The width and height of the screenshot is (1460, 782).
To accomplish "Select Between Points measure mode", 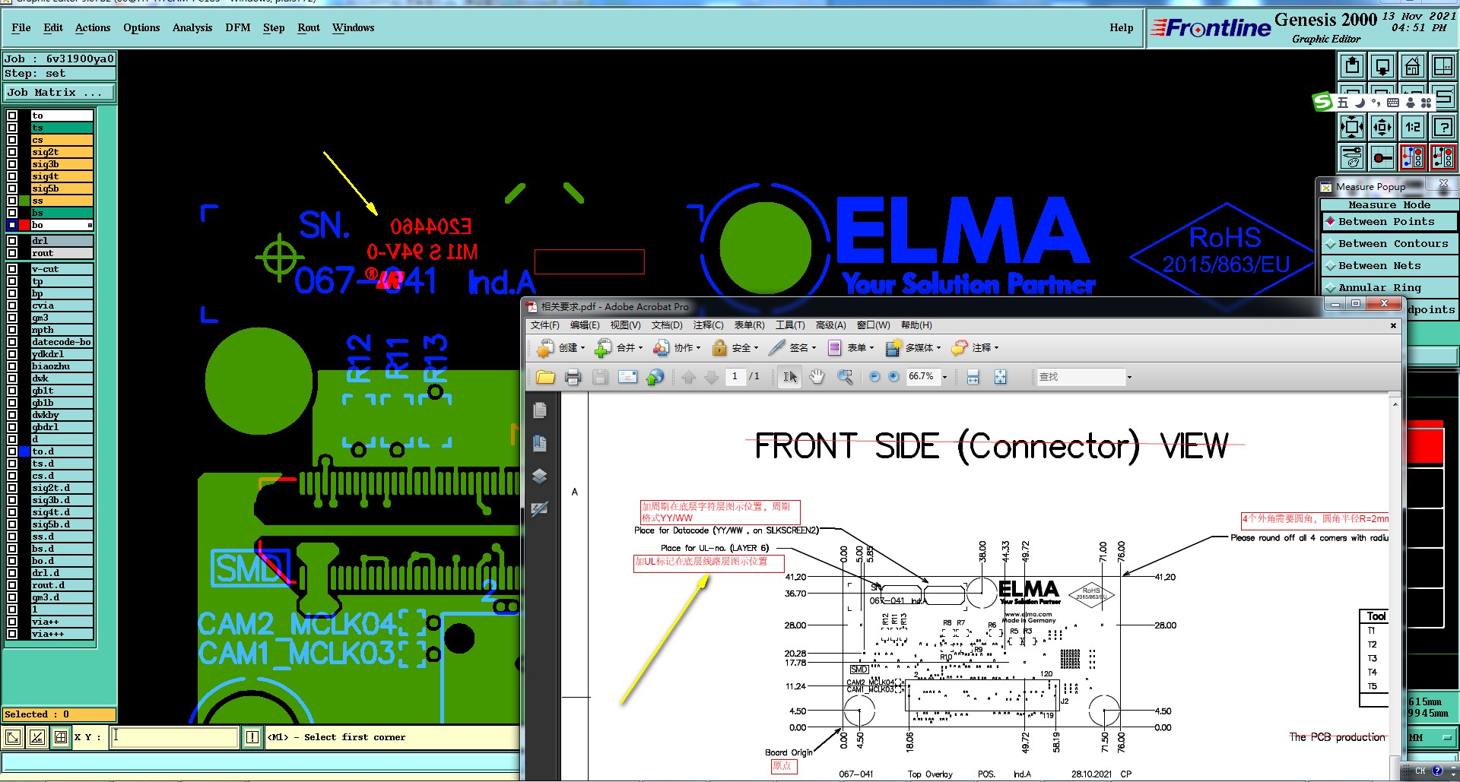I will click(1389, 222).
